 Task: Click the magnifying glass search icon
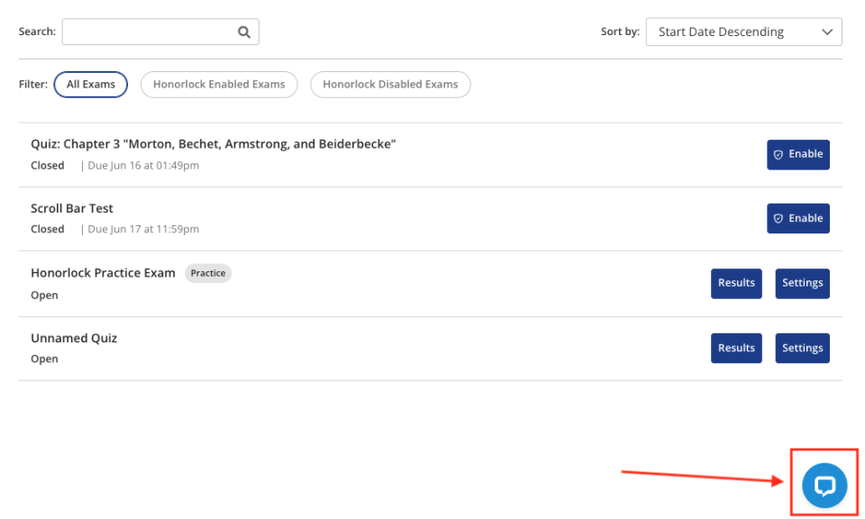point(244,32)
